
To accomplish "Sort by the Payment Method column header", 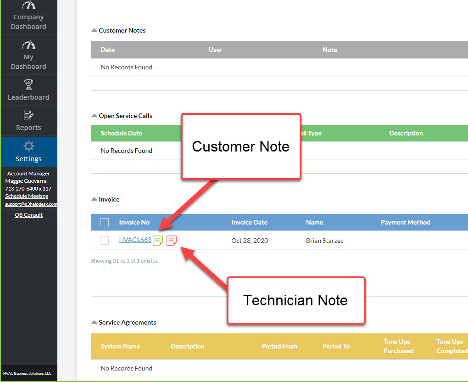I will click(x=405, y=222).
